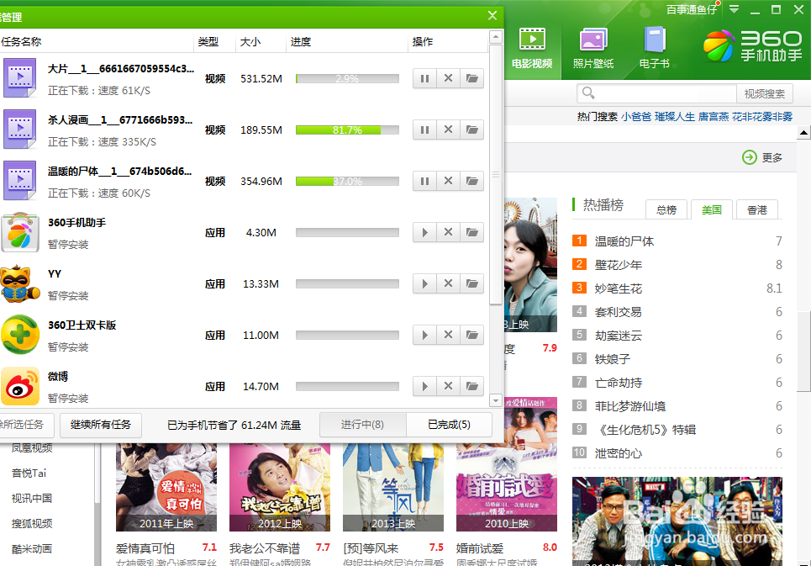This screenshot has height=566, width=811.
Task: Open ranked movie 妙笔生花
Action: [618, 288]
